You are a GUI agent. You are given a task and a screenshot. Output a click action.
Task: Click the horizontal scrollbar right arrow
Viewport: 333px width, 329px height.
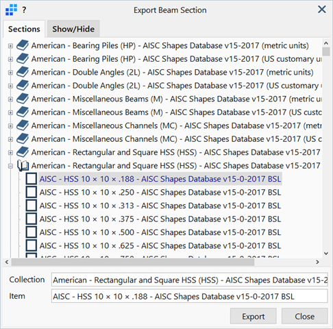(x=317, y=262)
